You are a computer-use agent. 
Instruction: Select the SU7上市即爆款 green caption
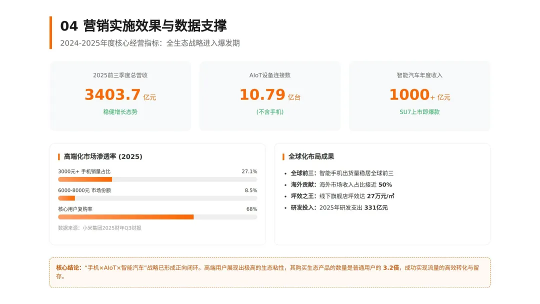tap(419, 112)
